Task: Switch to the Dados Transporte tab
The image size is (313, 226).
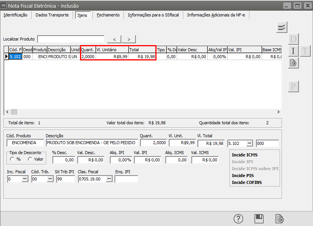Action: 52,15
